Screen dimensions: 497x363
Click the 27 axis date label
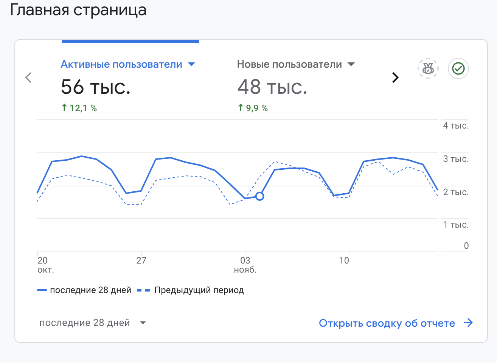tap(141, 260)
